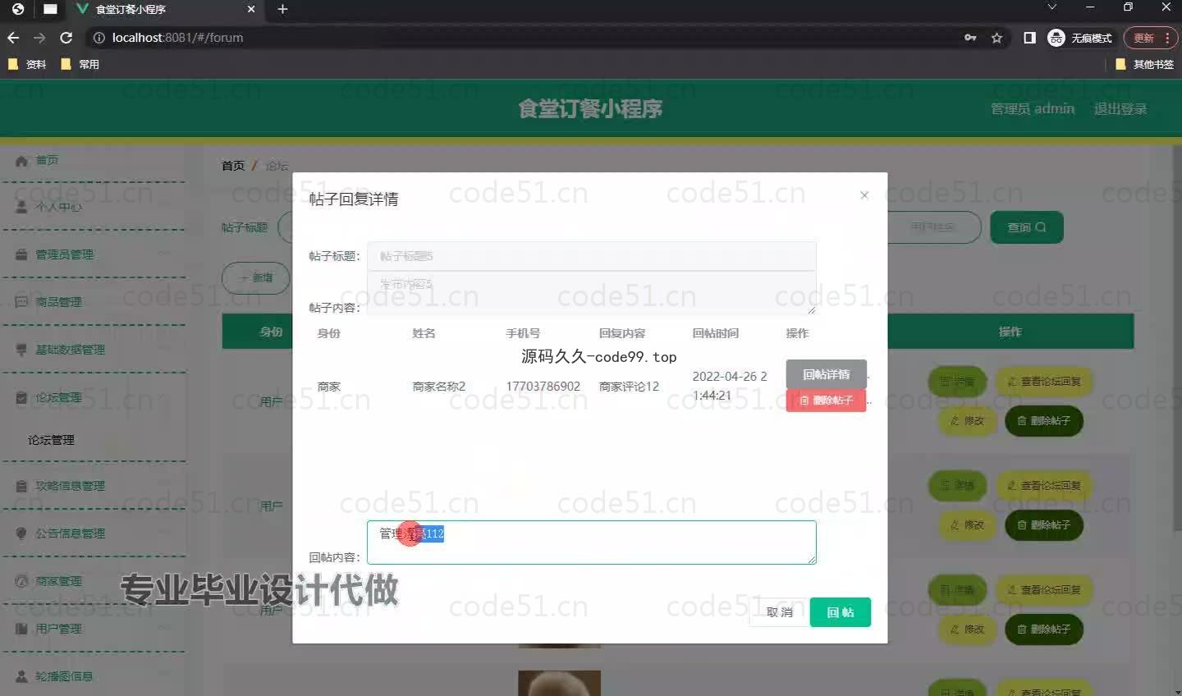Click 删除帖子 in third background table row

[1044, 630]
